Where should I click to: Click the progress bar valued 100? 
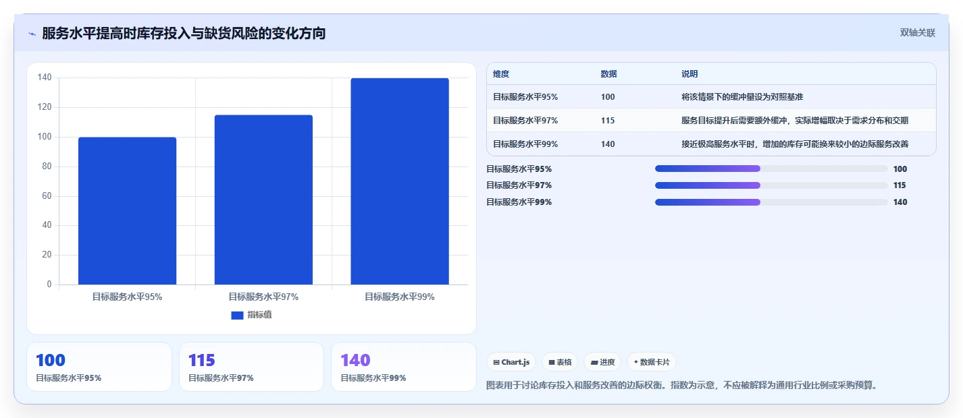(771, 169)
